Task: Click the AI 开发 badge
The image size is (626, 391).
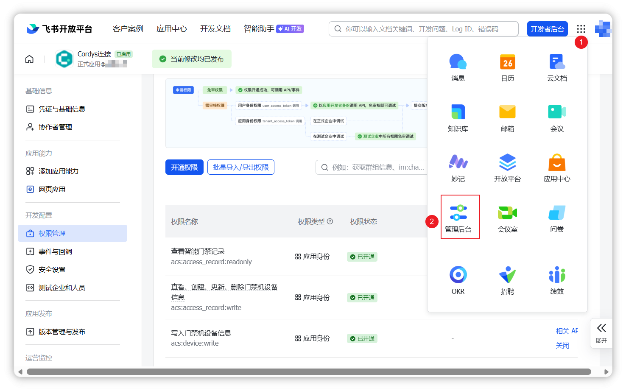Action: click(290, 29)
